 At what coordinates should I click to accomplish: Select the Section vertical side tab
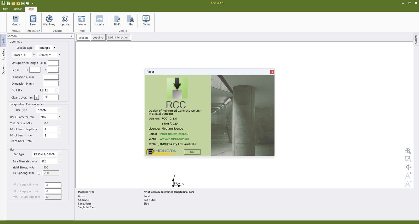pos(3,40)
